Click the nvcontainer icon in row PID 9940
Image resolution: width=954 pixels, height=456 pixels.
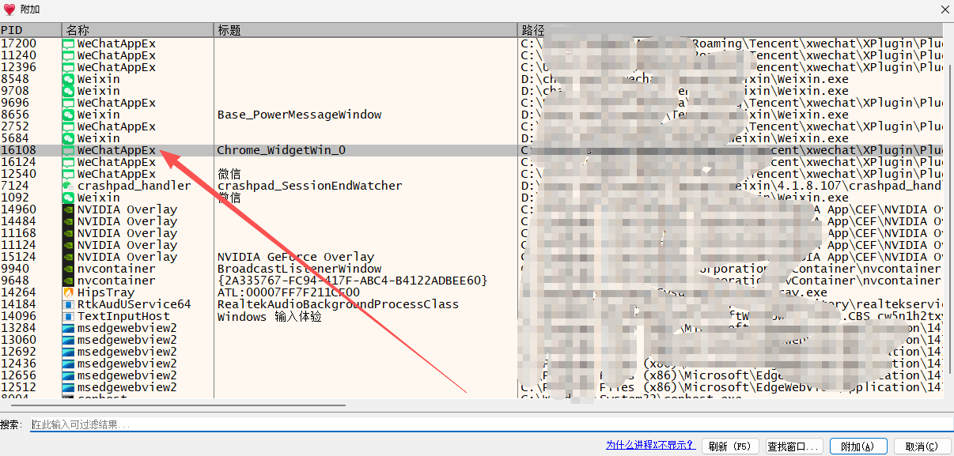pos(69,269)
